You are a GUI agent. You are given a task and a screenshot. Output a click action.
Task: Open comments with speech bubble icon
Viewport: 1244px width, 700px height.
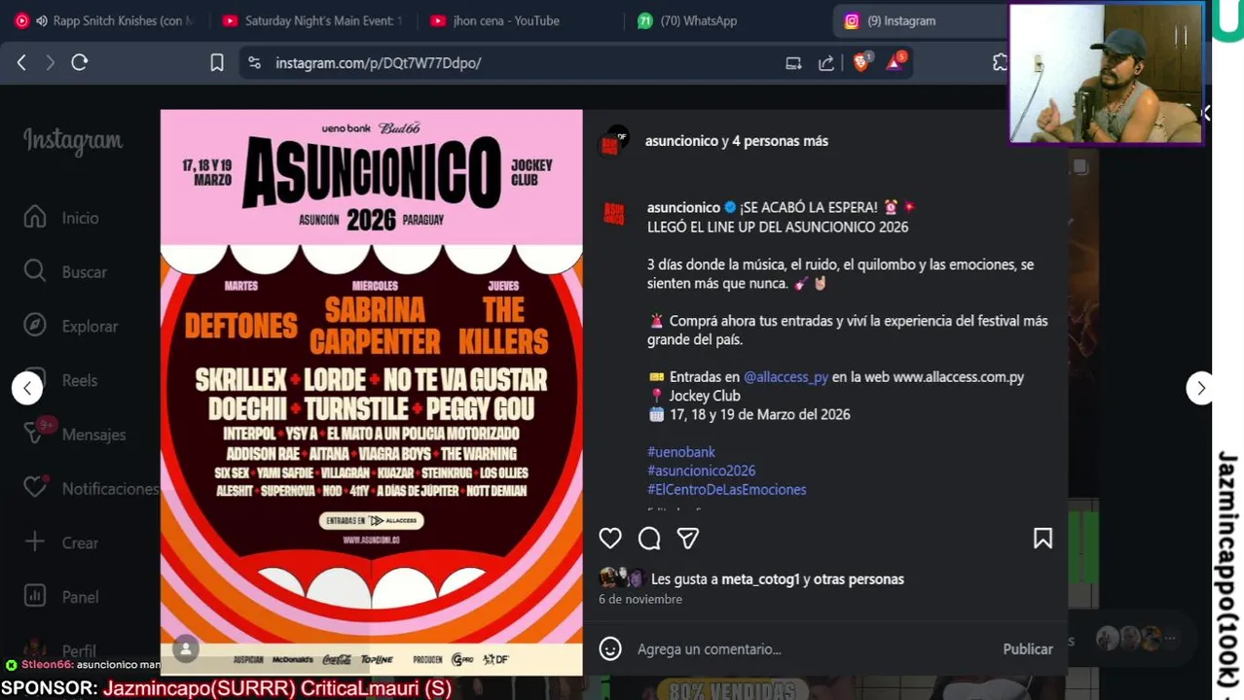pos(649,539)
